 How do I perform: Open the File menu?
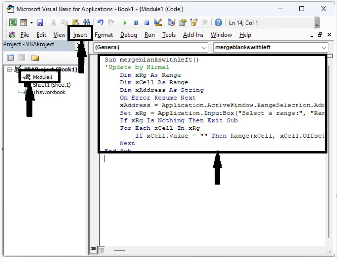tap(25, 35)
